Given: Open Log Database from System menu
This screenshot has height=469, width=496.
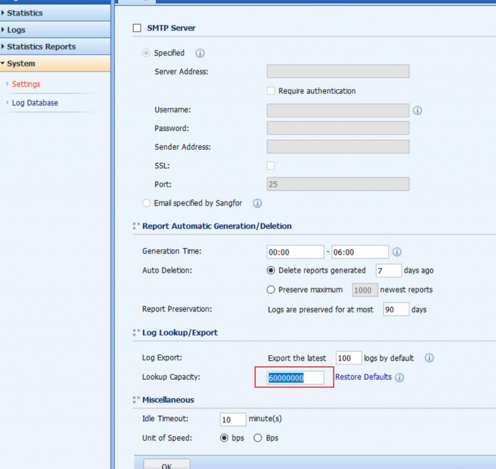Looking at the screenshot, I should 35,103.
